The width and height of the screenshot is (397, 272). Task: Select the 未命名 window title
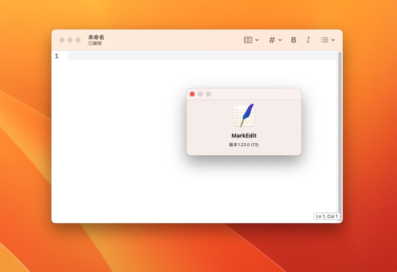[95, 37]
